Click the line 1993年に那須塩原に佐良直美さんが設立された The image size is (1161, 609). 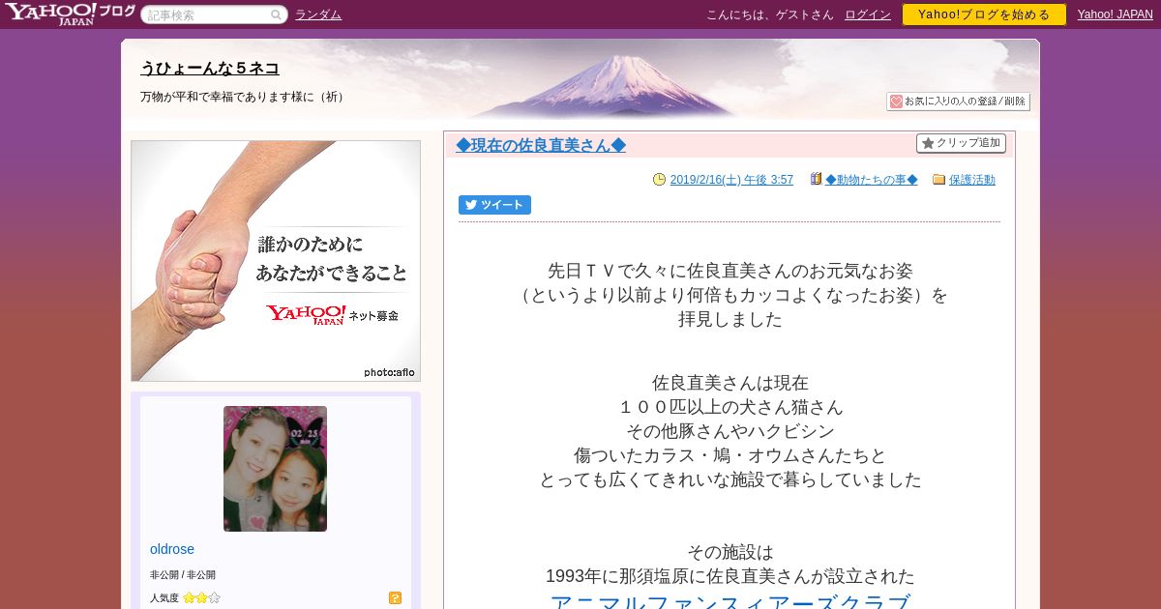tap(730, 576)
